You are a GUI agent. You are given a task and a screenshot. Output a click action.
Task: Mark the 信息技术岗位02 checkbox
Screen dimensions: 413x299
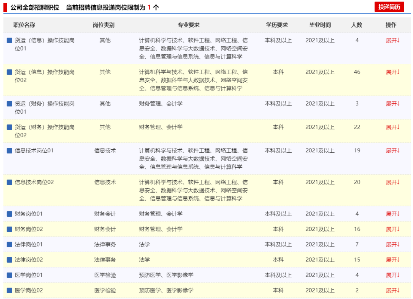10,182
